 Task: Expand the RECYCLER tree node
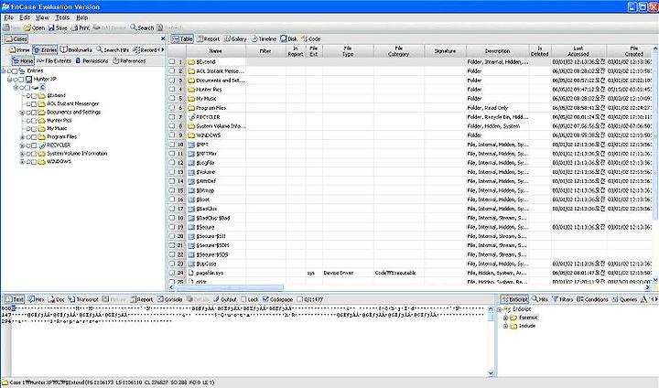[22, 145]
